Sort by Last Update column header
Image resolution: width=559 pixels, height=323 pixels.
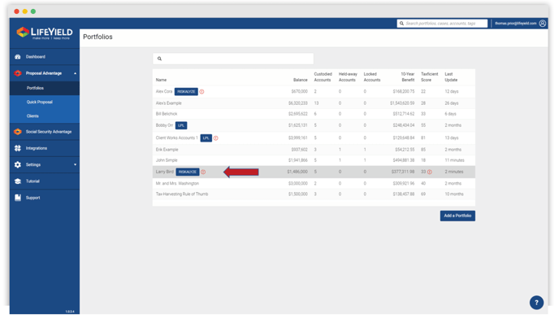pos(451,77)
